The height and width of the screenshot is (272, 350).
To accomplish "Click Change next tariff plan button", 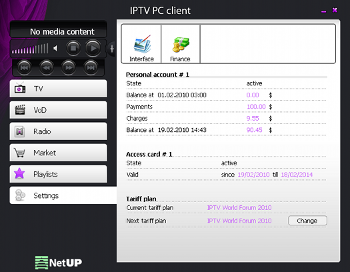I will pos(307,221).
